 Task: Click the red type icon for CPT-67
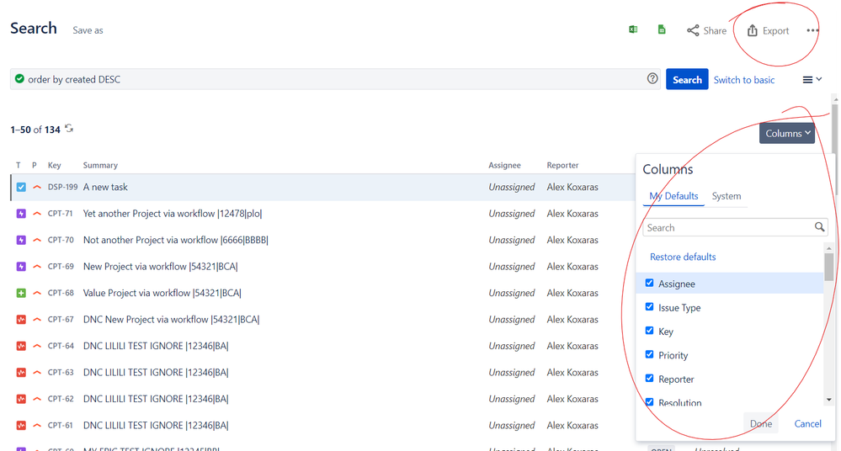[21, 319]
